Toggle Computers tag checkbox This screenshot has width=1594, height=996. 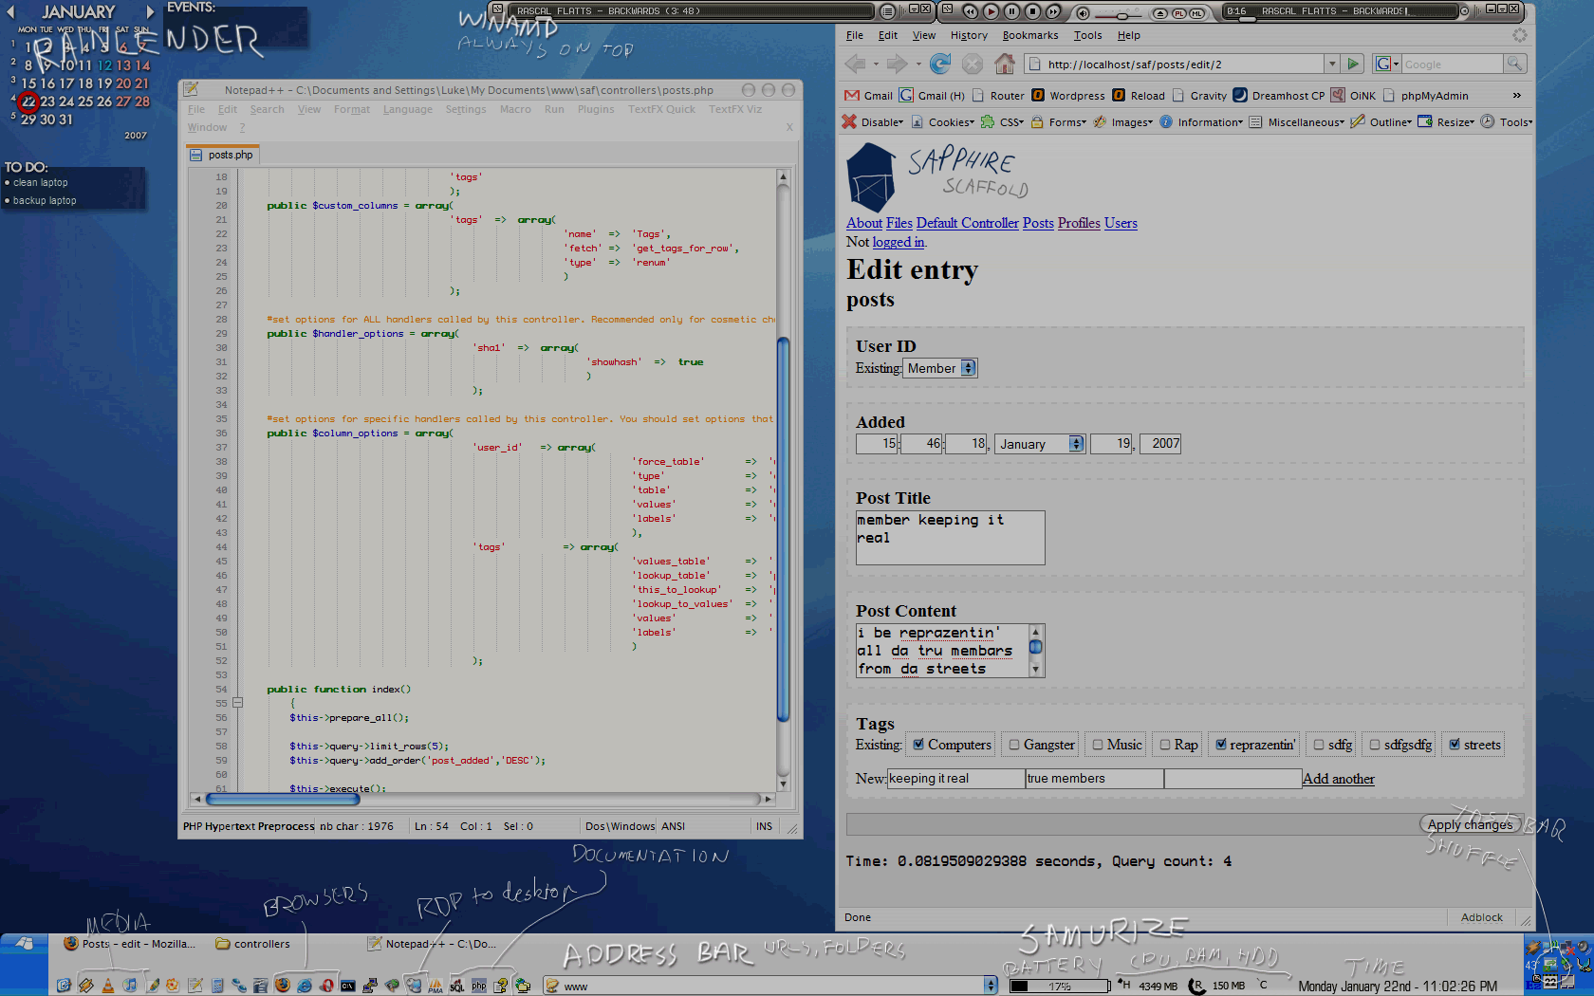pyautogui.click(x=918, y=745)
